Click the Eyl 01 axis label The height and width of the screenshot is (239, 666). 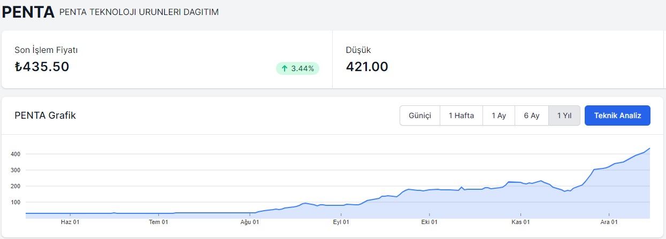click(x=341, y=222)
